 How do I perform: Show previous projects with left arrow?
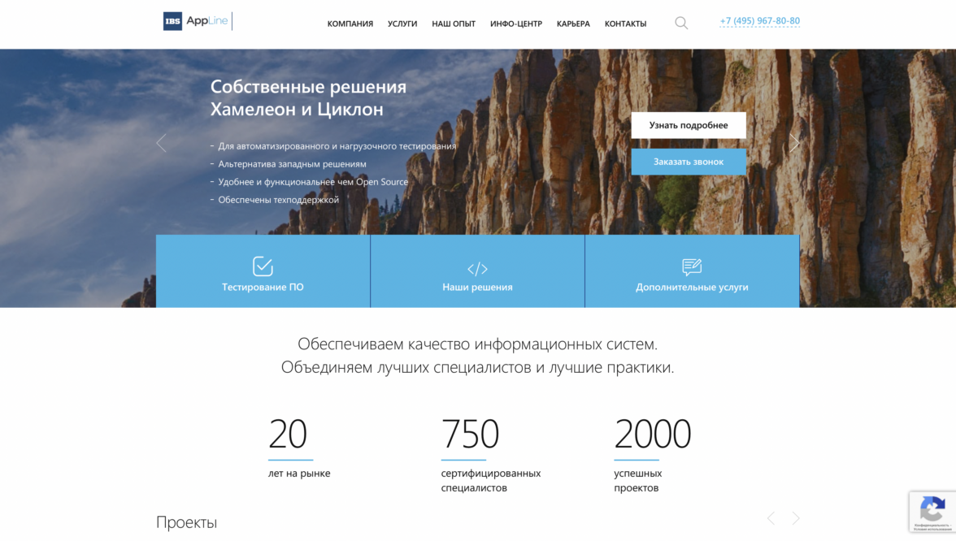(x=771, y=518)
